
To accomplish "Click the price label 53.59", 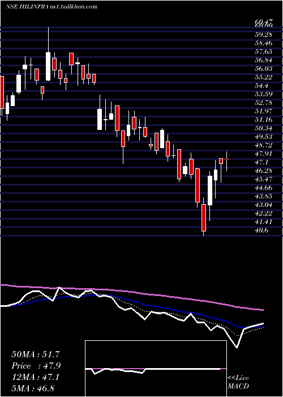I will tap(263, 94).
